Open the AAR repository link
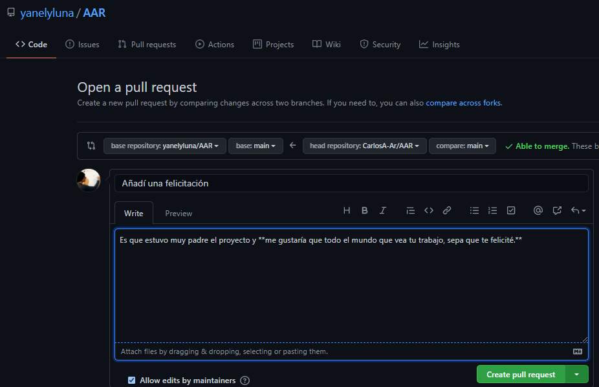Screen dimensions: 599x387 pyautogui.click(x=94, y=13)
